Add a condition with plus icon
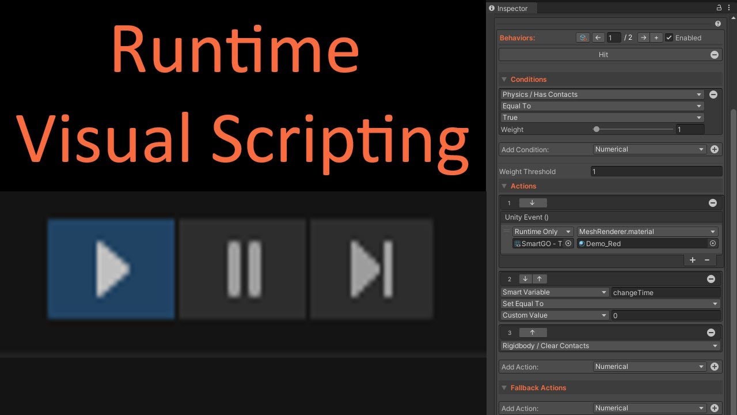The width and height of the screenshot is (737, 415). [x=715, y=149]
